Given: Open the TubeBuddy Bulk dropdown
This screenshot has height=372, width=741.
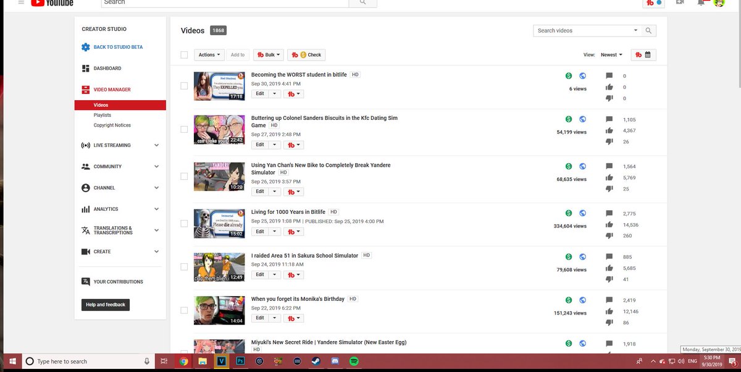Looking at the screenshot, I should pos(269,55).
